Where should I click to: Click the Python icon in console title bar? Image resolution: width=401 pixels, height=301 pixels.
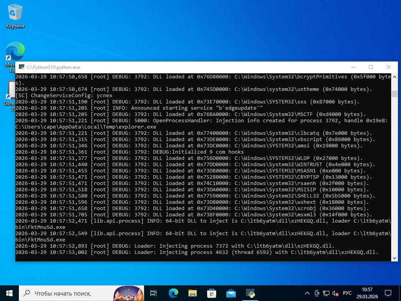click(21, 67)
